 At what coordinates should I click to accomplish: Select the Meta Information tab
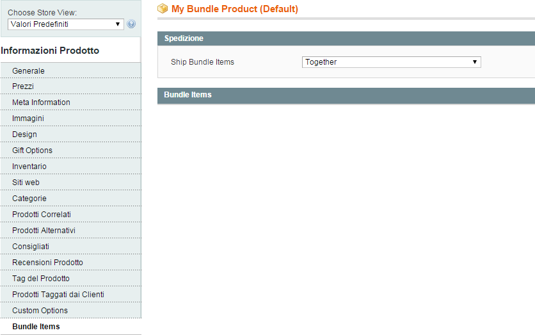[x=41, y=102]
